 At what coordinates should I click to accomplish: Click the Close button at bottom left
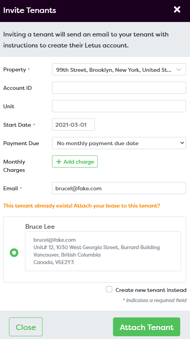click(x=26, y=327)
